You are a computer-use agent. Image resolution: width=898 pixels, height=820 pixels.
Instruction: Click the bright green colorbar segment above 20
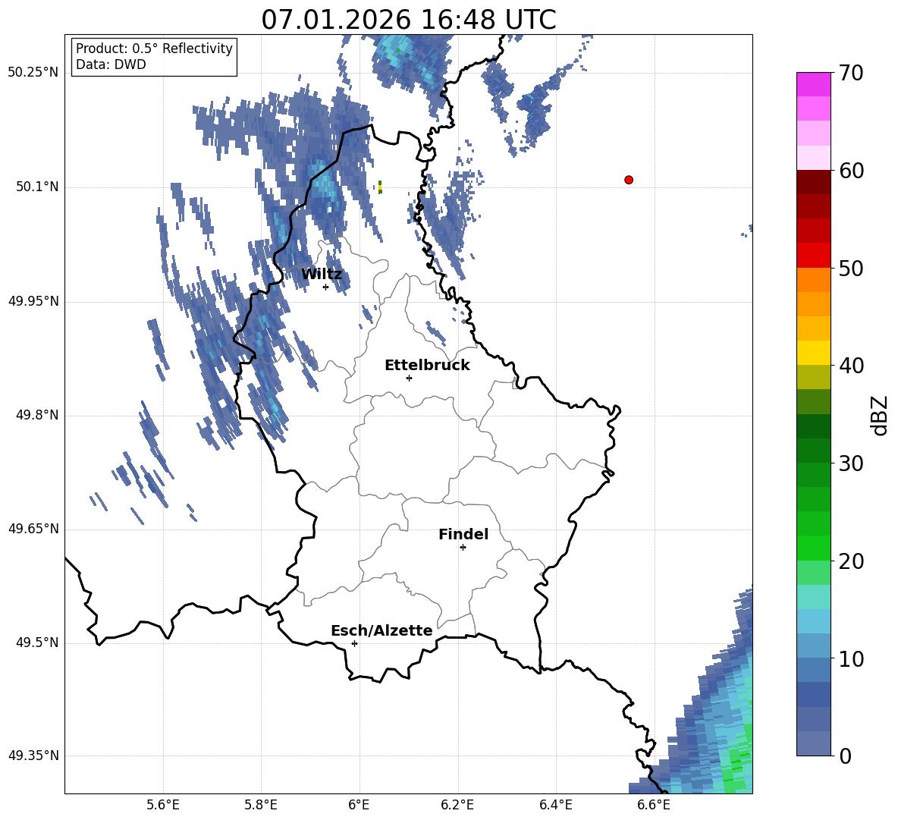[813, 548]
